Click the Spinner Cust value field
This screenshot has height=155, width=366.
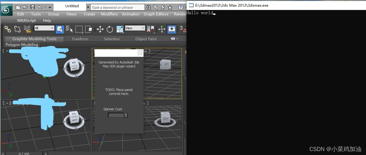pos(116,115)
